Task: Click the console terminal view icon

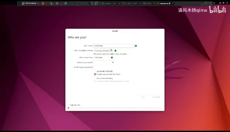Action: point(91,3)
